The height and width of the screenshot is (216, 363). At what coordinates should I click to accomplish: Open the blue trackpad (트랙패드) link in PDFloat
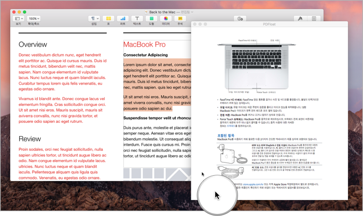click(231, 126)
